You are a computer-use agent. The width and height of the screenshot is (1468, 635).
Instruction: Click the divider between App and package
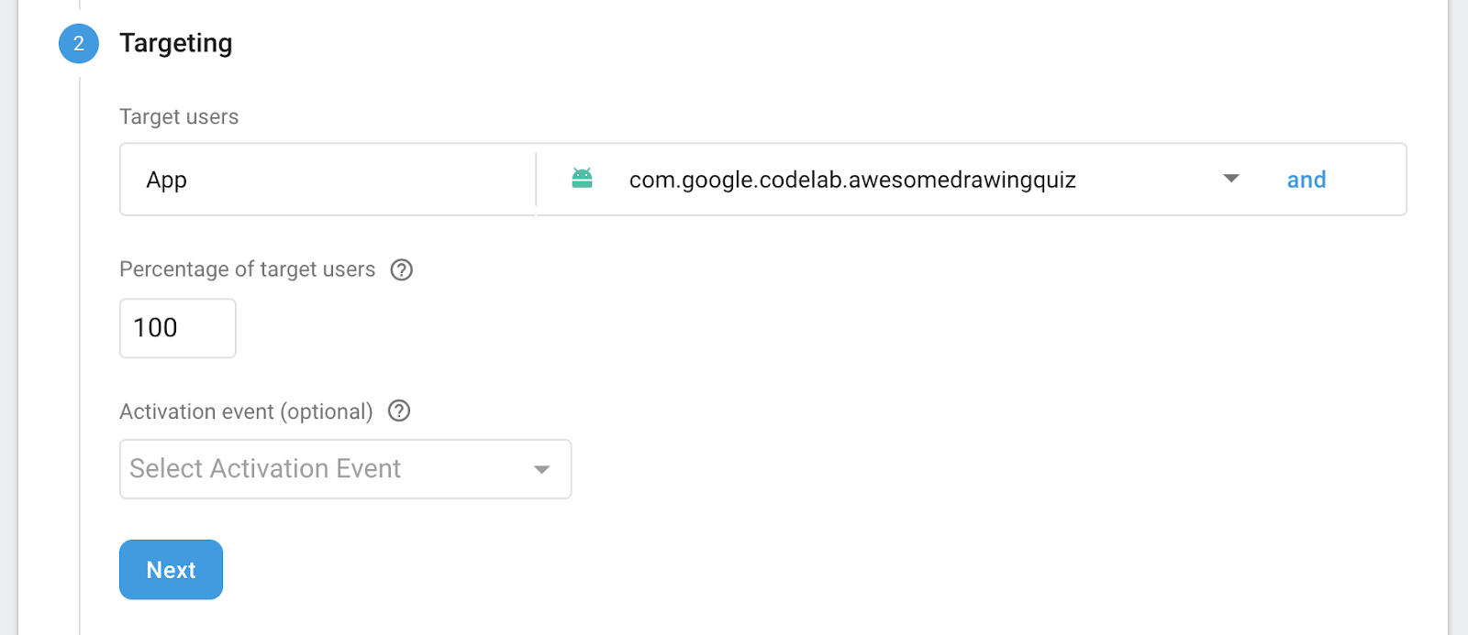coord(536,180)
